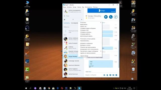Screen dimensions: 161x90
Task: Click the chat history vertical scrollbar
Action: 119,54
